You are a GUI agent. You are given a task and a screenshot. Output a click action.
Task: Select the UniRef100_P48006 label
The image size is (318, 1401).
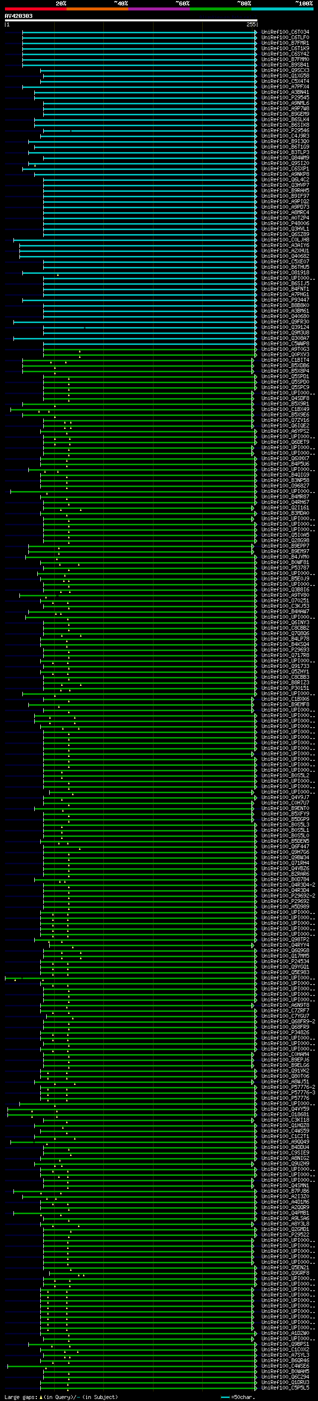point(285,224)
